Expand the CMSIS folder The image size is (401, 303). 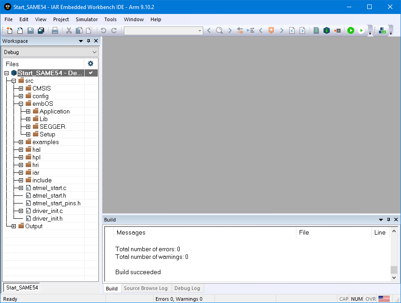pos(21,88)
